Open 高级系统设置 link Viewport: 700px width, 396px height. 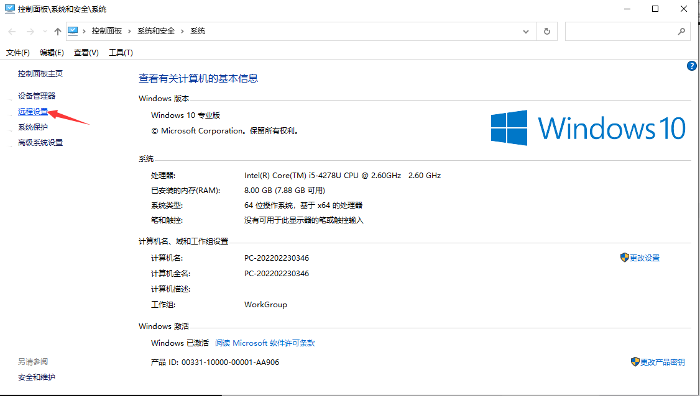[40, 143]
